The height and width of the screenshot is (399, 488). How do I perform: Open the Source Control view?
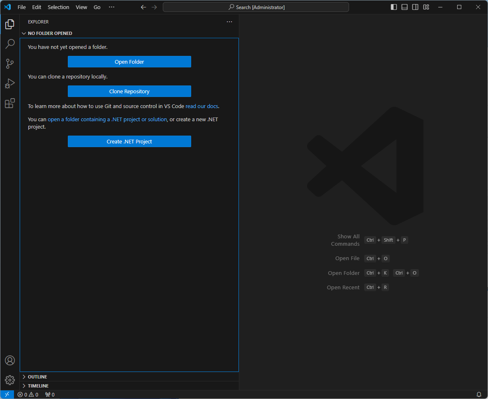pos(10,64)
